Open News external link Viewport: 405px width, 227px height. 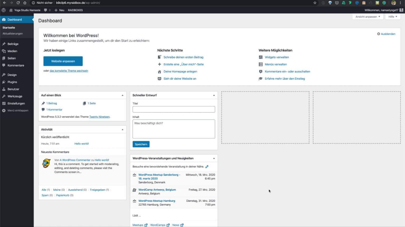(x=178, y=225)
